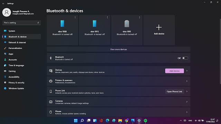Expand Printers & scanners chevron
This screenshot has height=124, width=221.
pyautogui.click(x=187, y=81)
